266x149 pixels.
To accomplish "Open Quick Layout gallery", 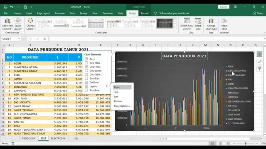I will [18, 24].
